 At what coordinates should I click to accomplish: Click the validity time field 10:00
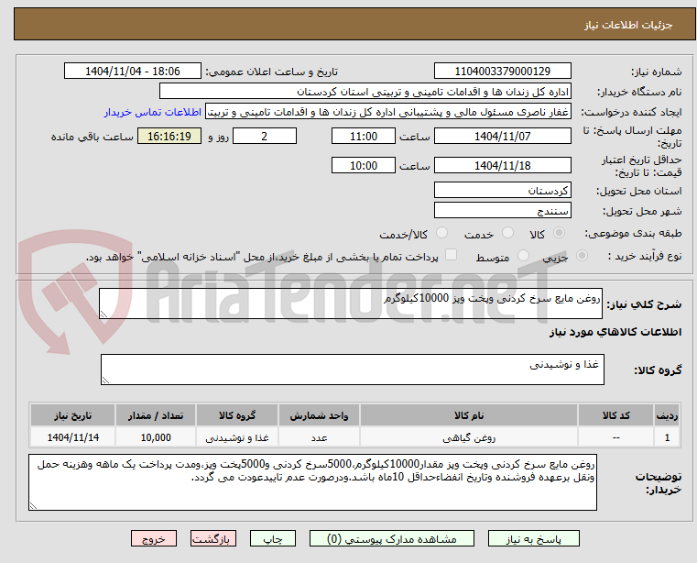tap(364, 166)
